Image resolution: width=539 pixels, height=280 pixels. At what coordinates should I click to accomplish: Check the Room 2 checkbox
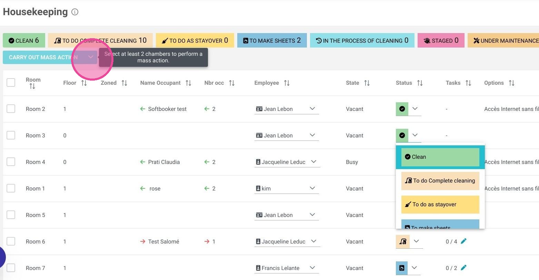11,109
